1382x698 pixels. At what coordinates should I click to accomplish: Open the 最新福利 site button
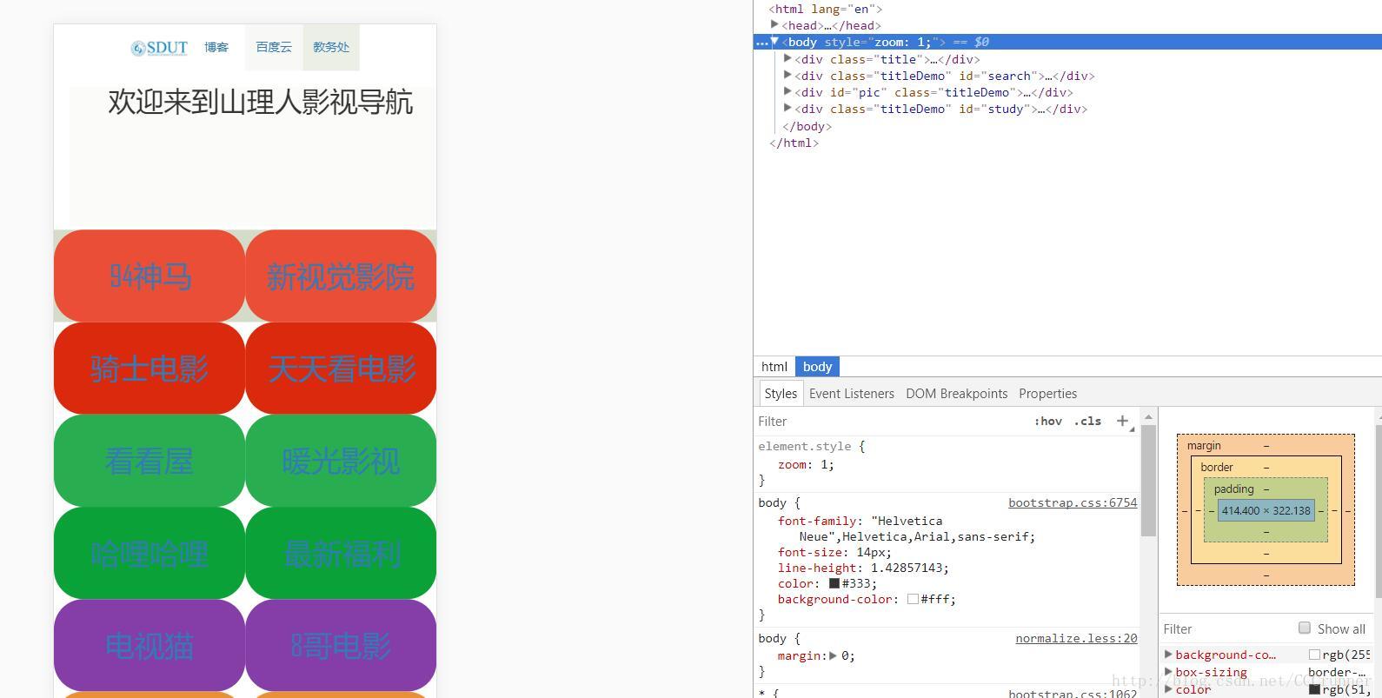click(x=341, y=553)
